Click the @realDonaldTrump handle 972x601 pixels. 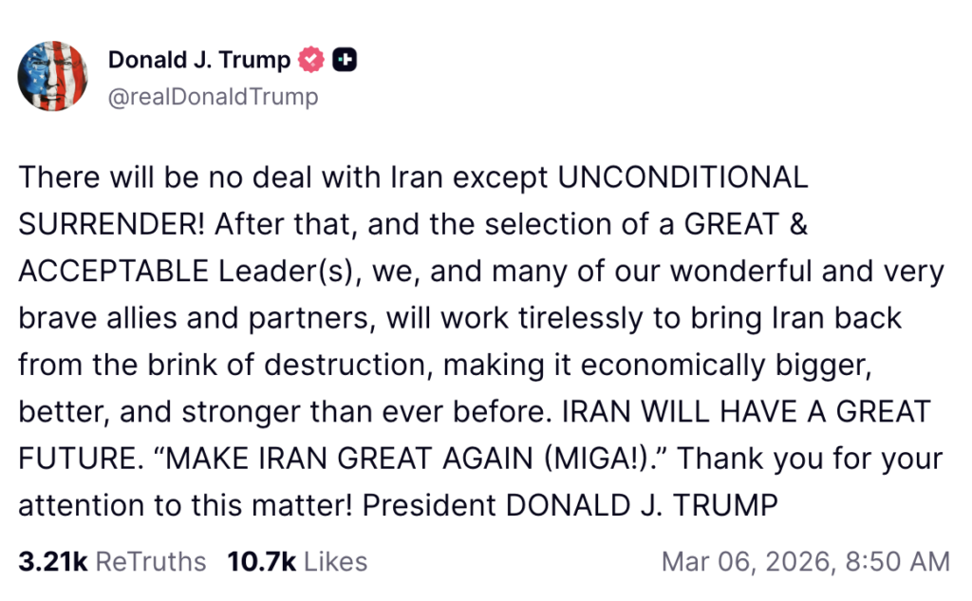(x=214, y=96)
